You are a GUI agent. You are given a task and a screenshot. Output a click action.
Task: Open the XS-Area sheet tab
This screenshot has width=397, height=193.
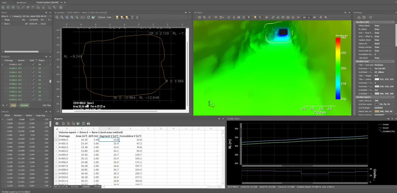point(75,186)
